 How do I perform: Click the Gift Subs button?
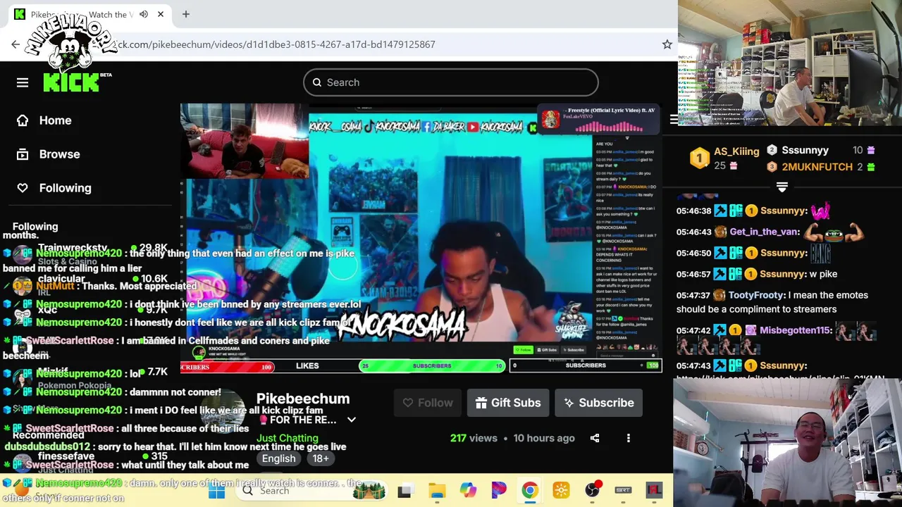pos(508,403)
